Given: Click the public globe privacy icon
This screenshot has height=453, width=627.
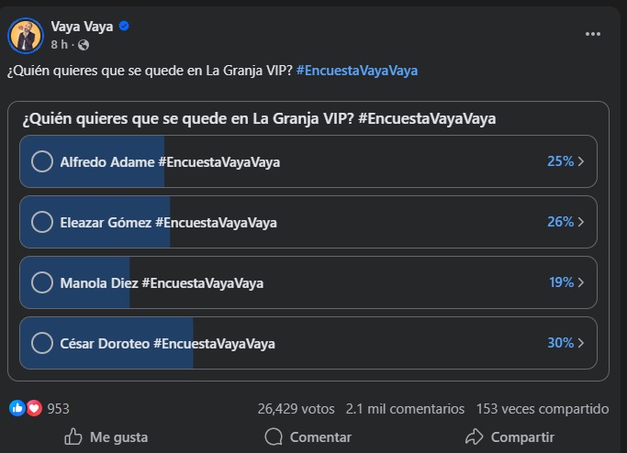Looking at the screenshot, I should [84, 45].
